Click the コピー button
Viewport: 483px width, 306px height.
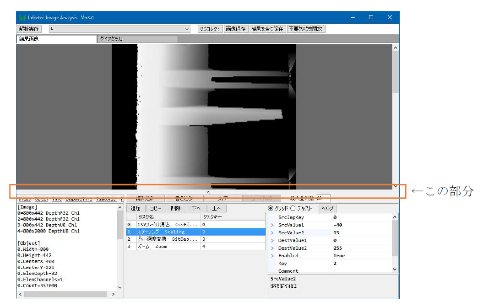[x=156, y=208]
